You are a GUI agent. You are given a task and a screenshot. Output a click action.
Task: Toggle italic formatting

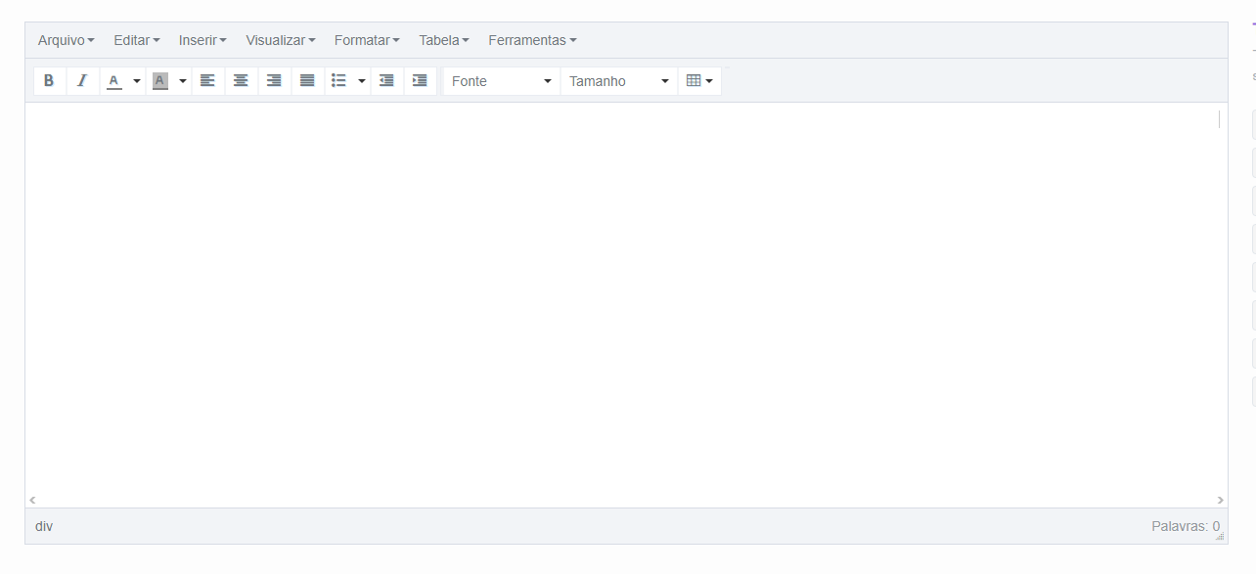(82, 81)
